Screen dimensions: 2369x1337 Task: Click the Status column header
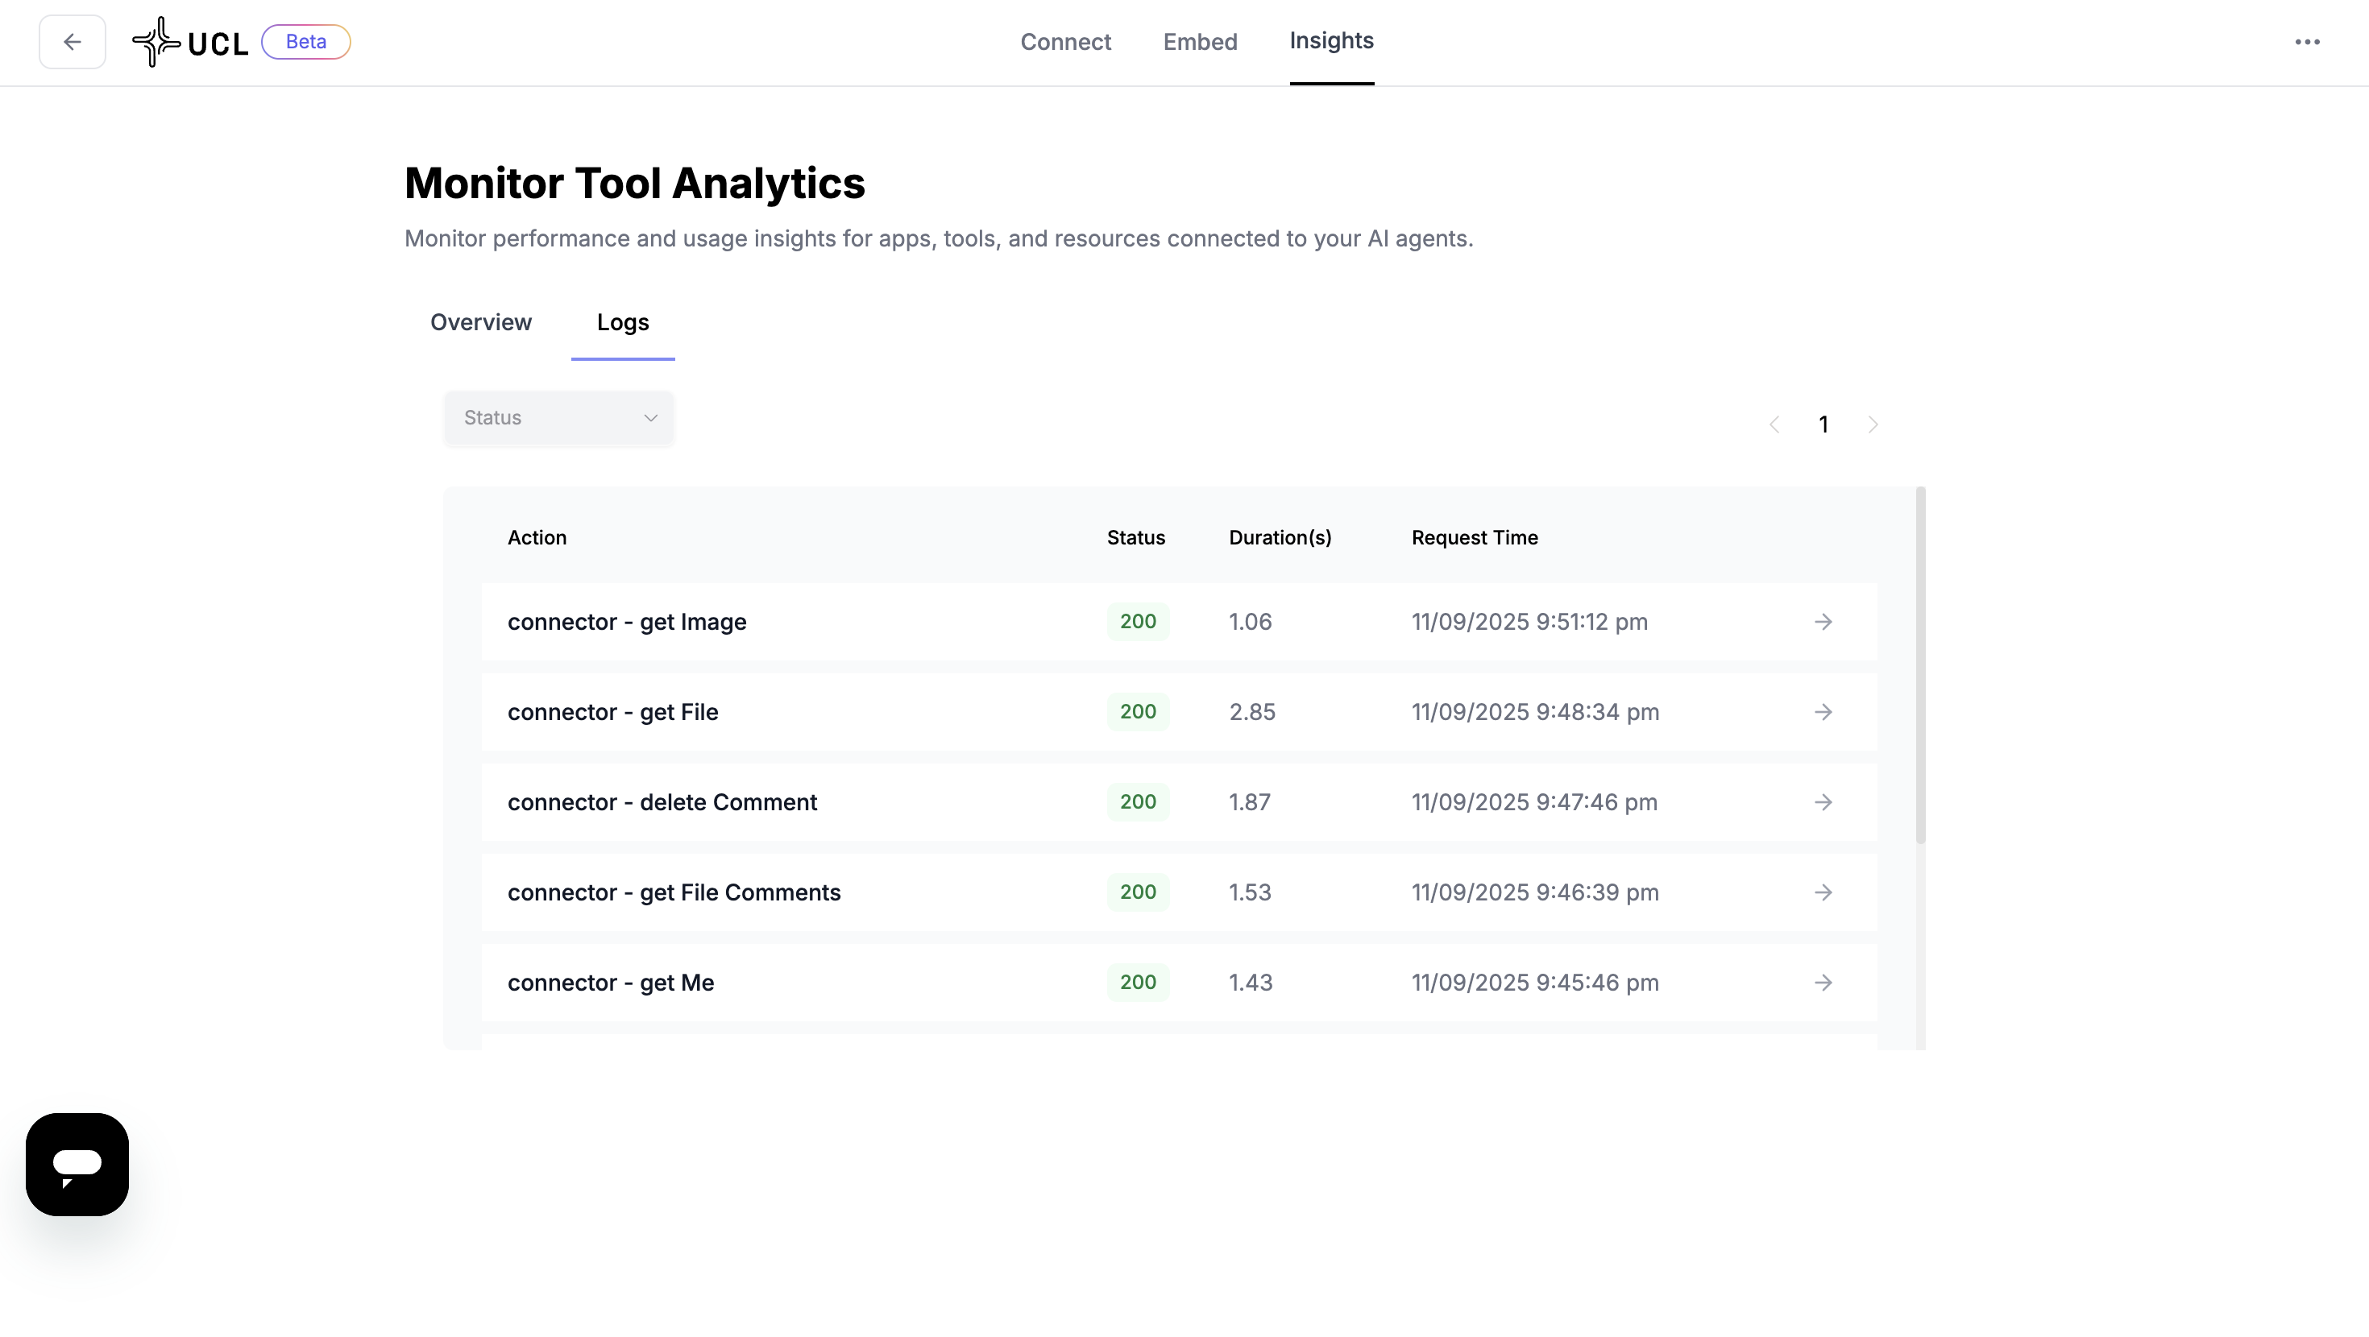pos(1136,538)
